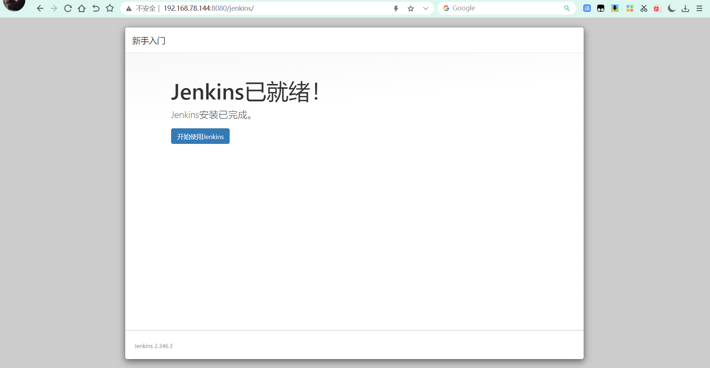Open the yellow download-arrow extension icon
The height and width of the screenshot is (368, 710).
coord(615,8)
